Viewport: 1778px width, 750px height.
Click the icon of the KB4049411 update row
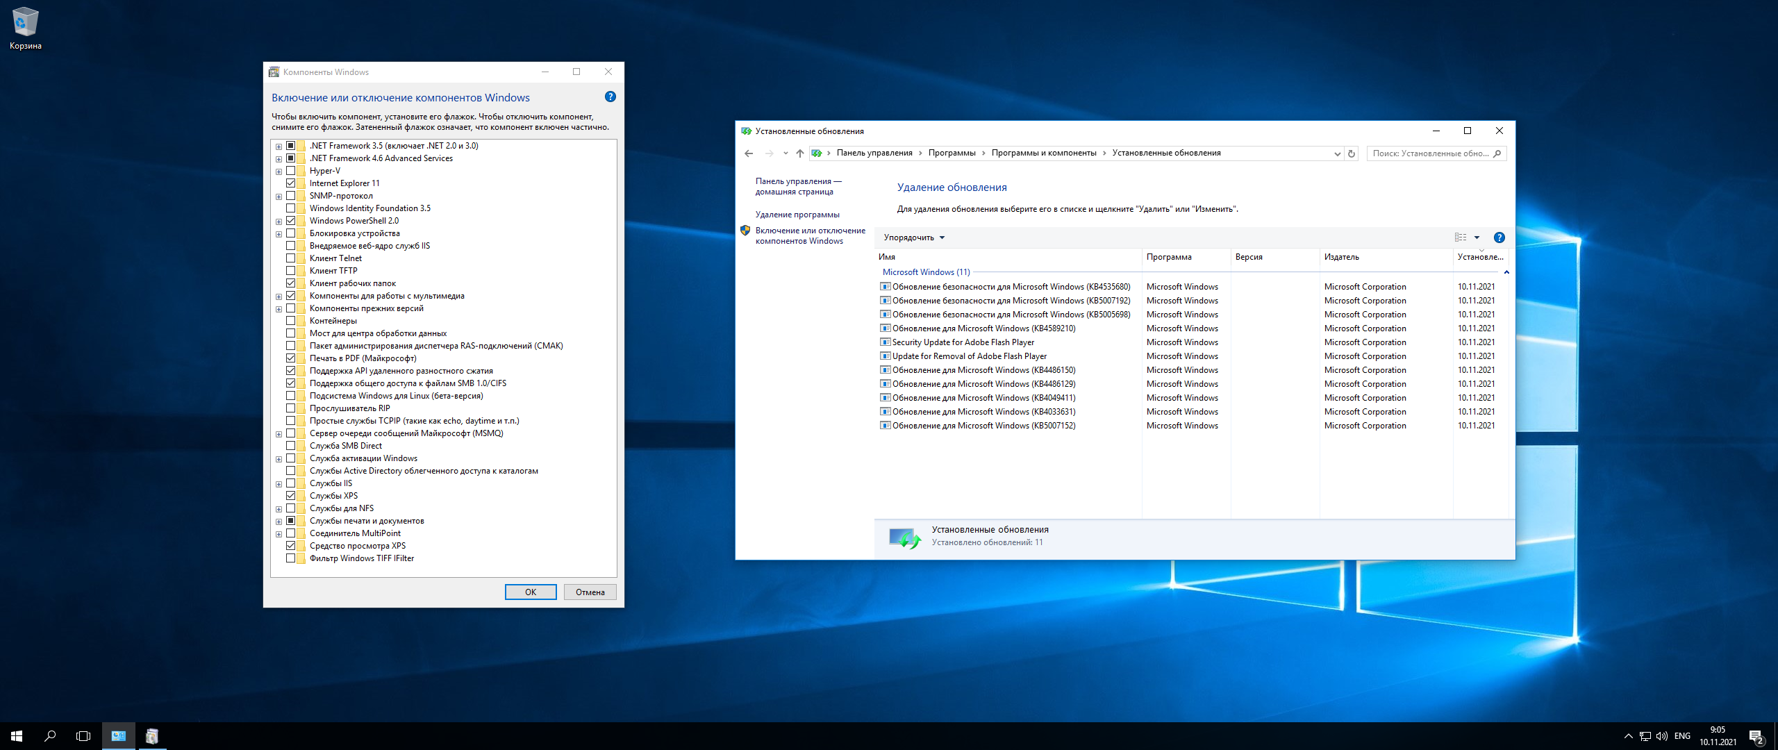[x=886, y=398]
